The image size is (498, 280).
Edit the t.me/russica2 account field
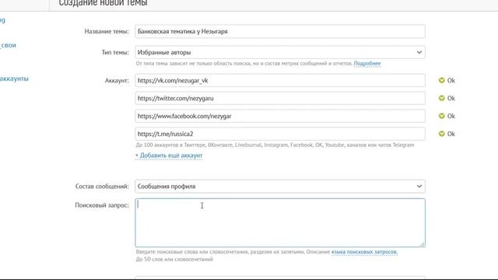coord(280,134)
